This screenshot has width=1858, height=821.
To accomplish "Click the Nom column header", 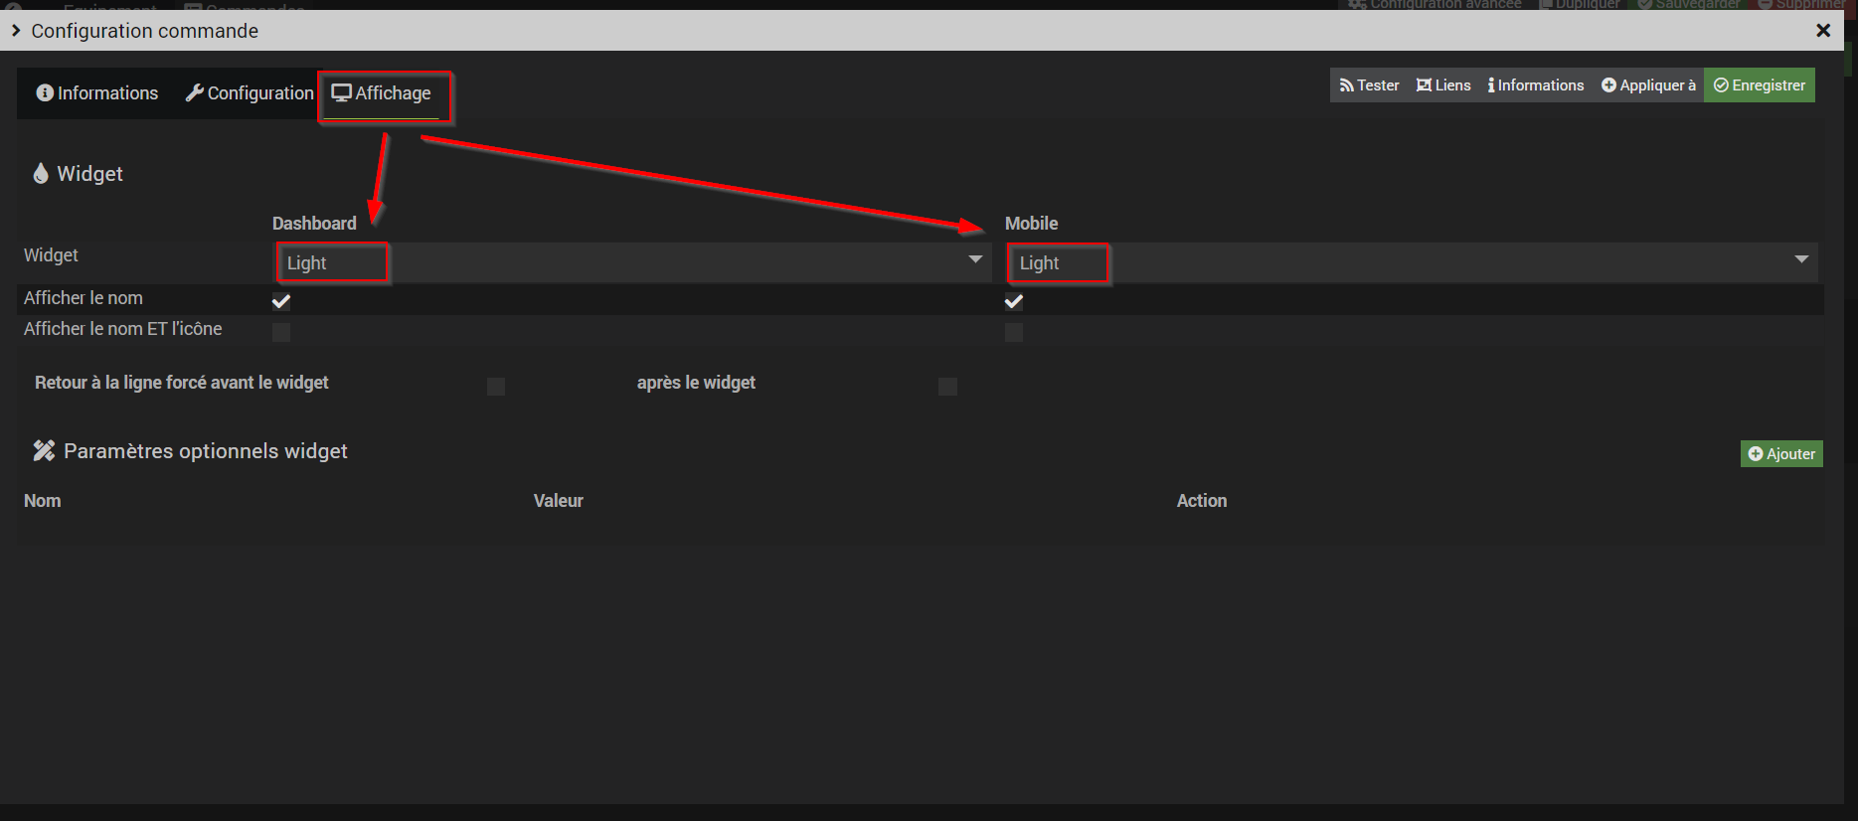I will (43, 501).
